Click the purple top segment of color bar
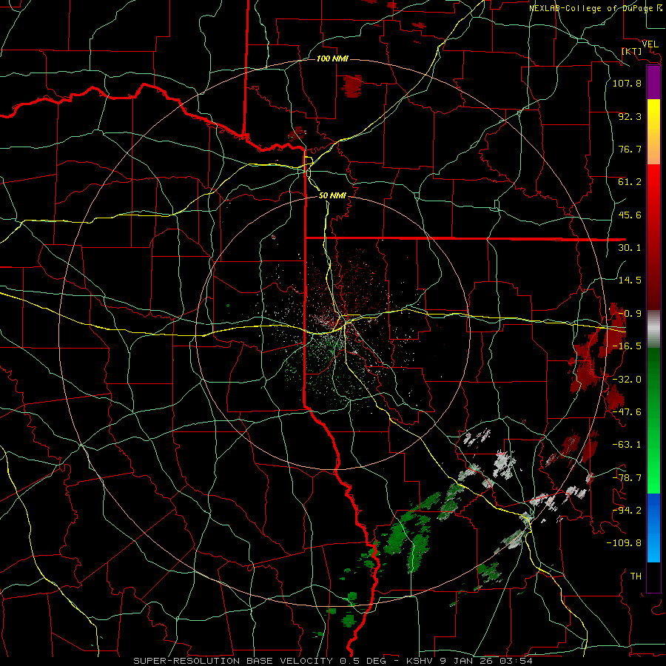This screenshot has width=666, height=666. point(653,82)
